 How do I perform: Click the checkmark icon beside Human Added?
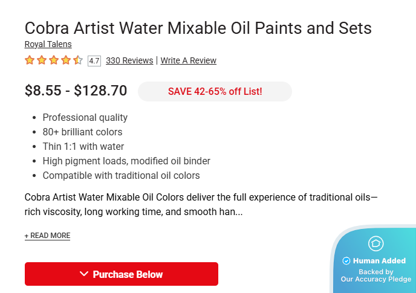click(346, 261)
